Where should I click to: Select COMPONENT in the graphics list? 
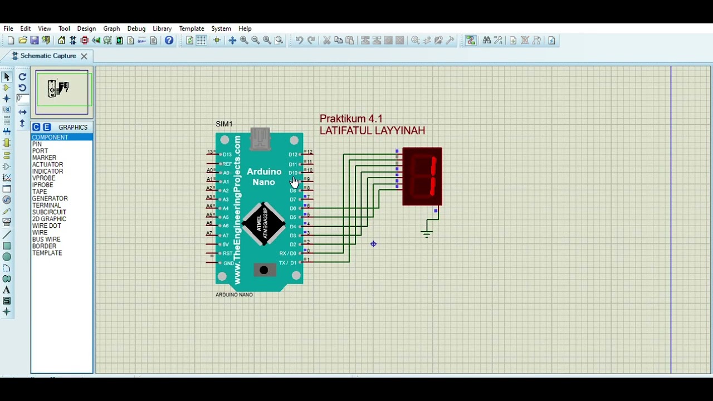click(62, 138)
